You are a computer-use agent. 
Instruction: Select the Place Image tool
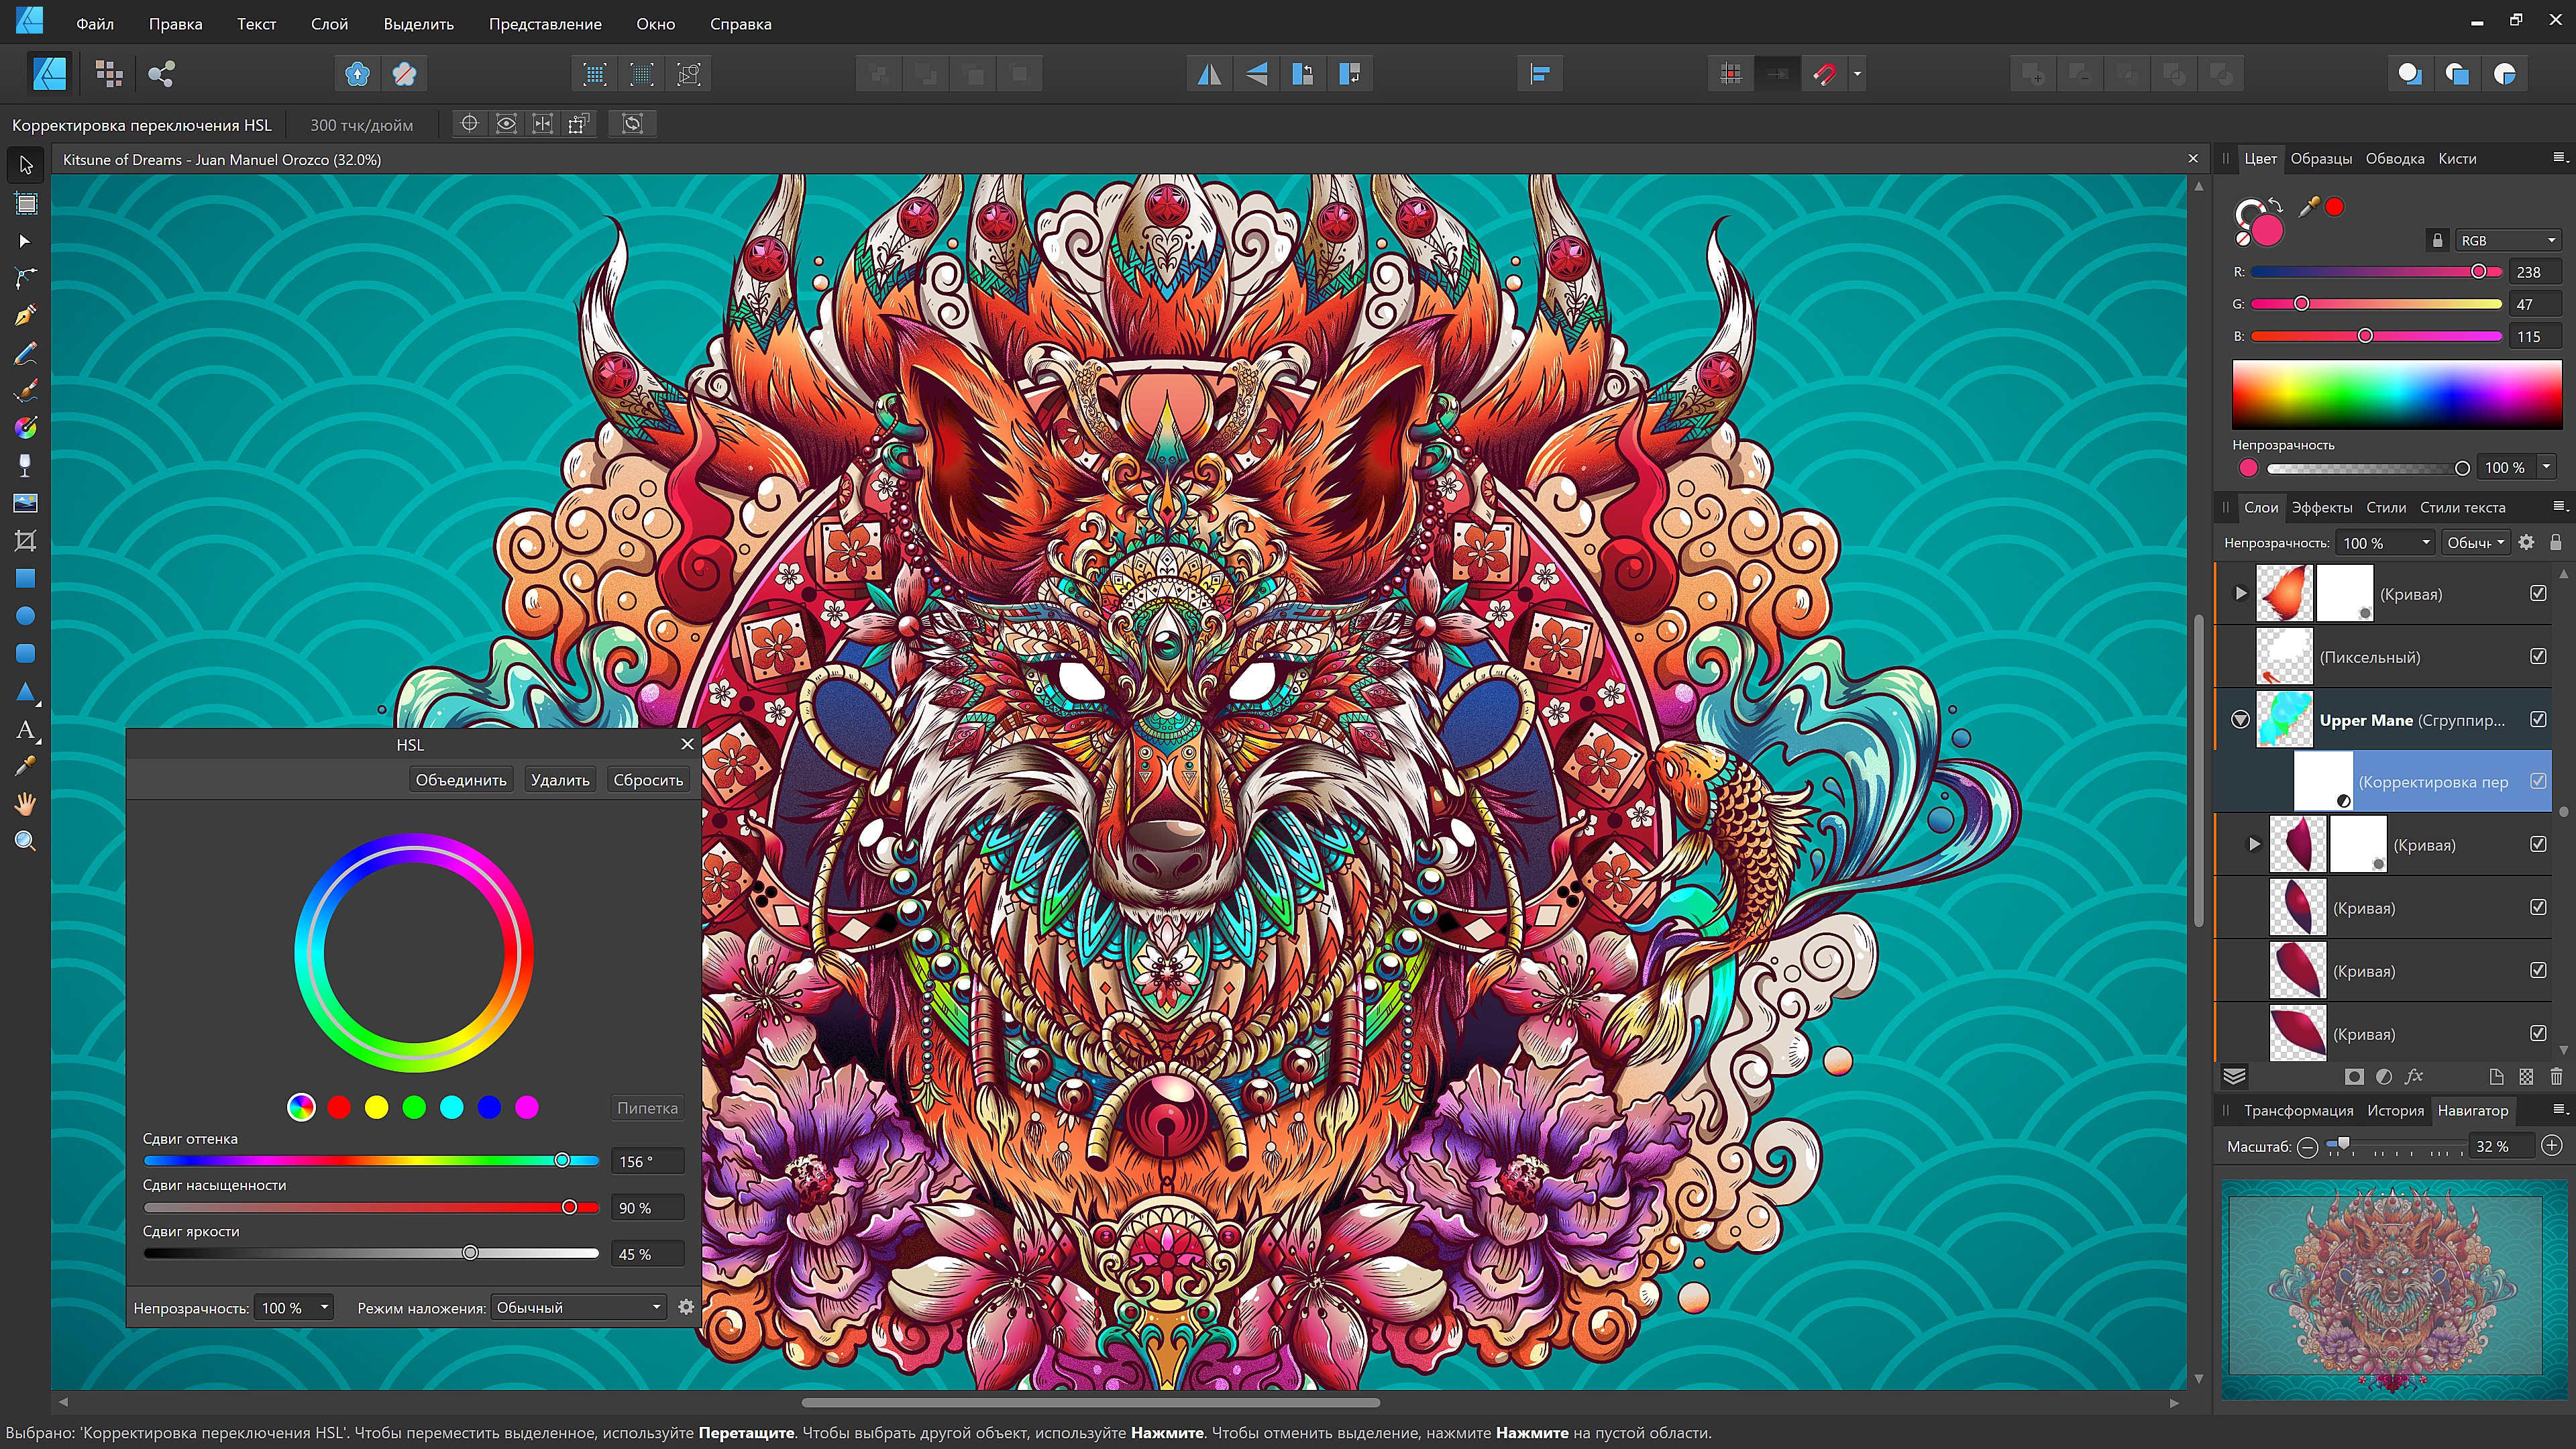click(26, 503)
